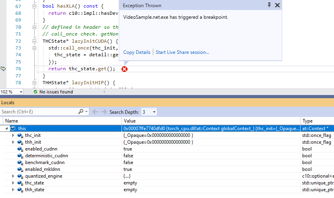The height and width of the screenshot is (198, 334).
Task: Open the Search Depth dropdown
Action: (154, 112)
